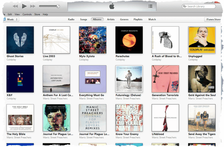Open A Rush of Blood album cover
The image size is (224, 147).
click(165, 40)
